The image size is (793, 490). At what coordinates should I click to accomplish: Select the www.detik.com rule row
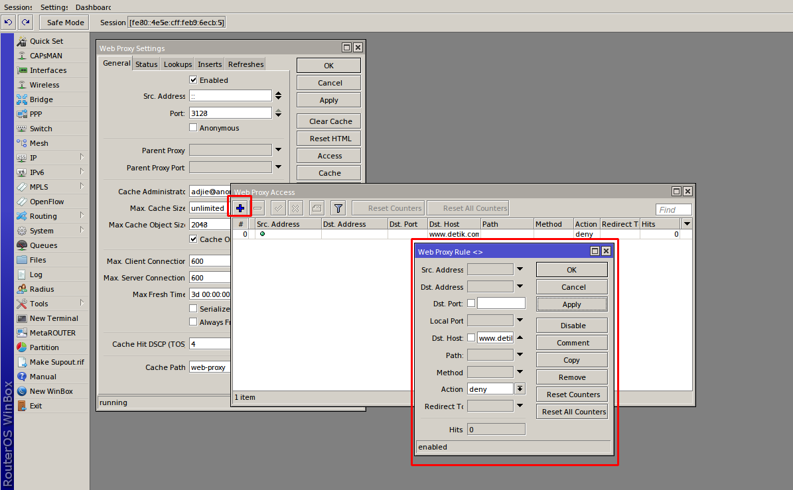point(462,234)
